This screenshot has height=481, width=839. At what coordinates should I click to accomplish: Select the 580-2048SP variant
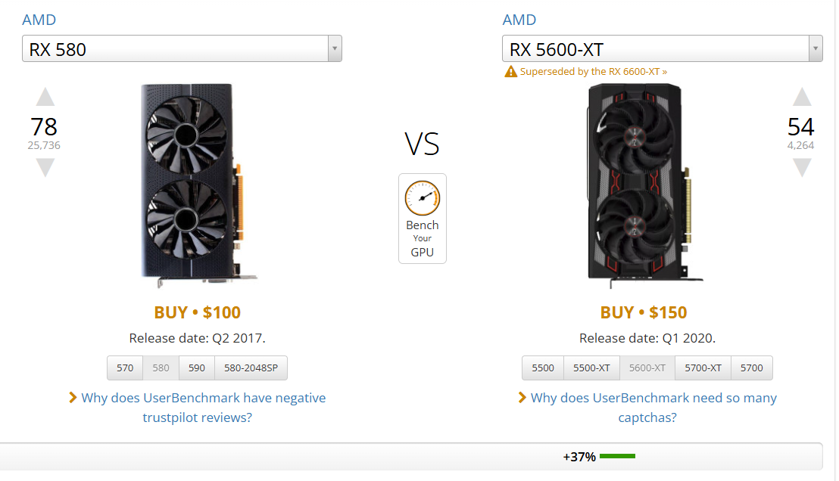click(x=251, y=368)
